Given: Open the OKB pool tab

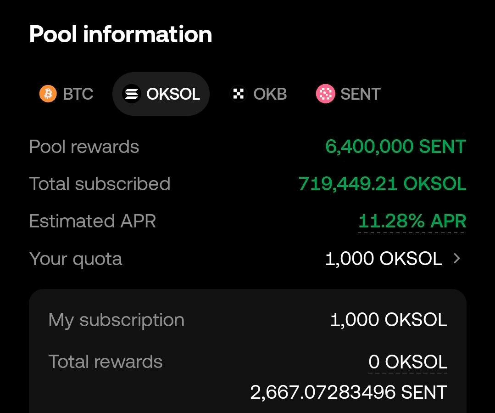Looking at the screenshot, I should (258, 94).
